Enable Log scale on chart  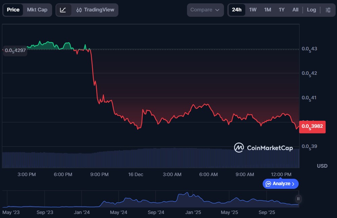tap(311, 10)
